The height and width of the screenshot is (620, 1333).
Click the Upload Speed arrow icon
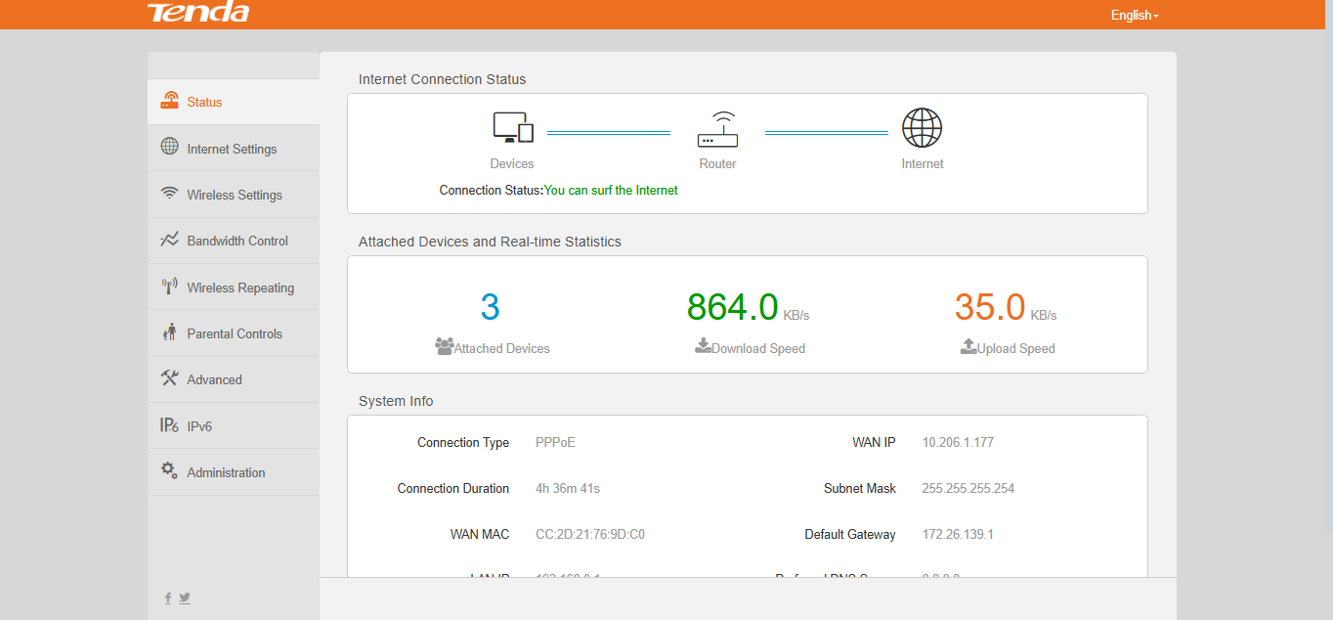pyautogui.click(x=967, y=346)
